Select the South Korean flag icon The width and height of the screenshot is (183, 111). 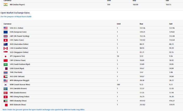(x=5, y=85)
